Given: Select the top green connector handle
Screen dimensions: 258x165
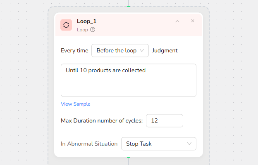Looking at the screenshot, I should pos(129,6).
